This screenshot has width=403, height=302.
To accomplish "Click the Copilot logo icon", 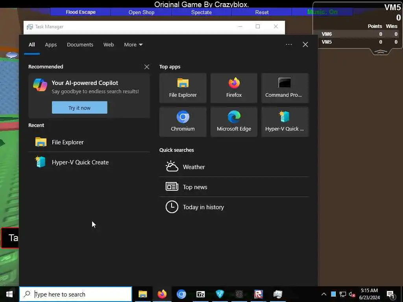I will pyautogui.click(x=40, y=85).
